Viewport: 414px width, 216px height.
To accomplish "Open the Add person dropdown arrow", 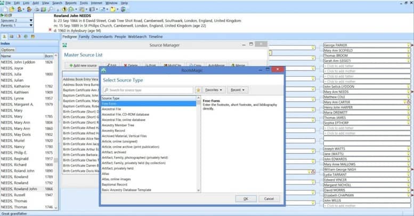I will [23, 10].
